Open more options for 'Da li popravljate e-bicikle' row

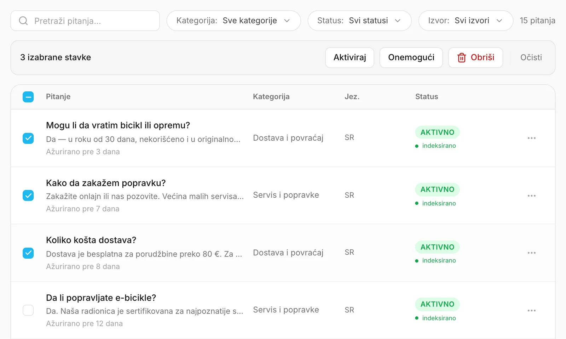[x=531, y=310]
